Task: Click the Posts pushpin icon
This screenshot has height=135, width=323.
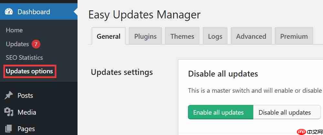Action: 9,96
